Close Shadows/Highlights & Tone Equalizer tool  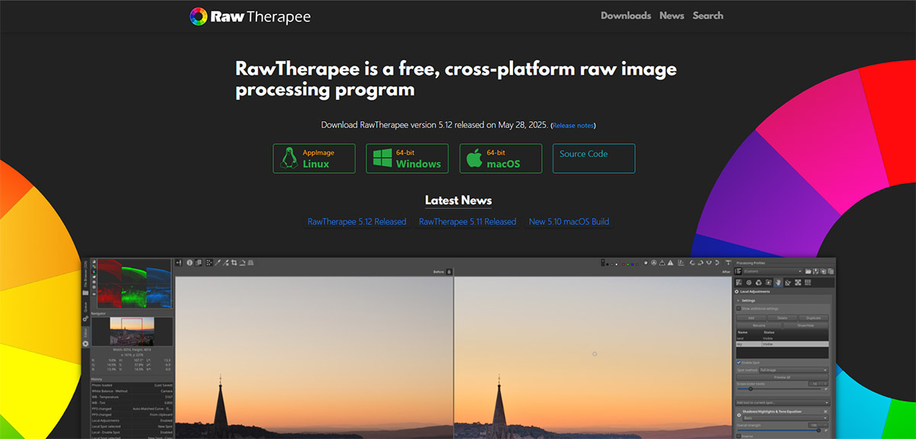825,412
